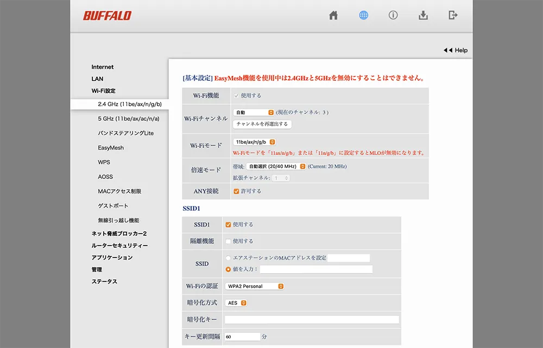Focus the 暗号化キー input field
Screen dimensions: 543x348
point(312,320)
